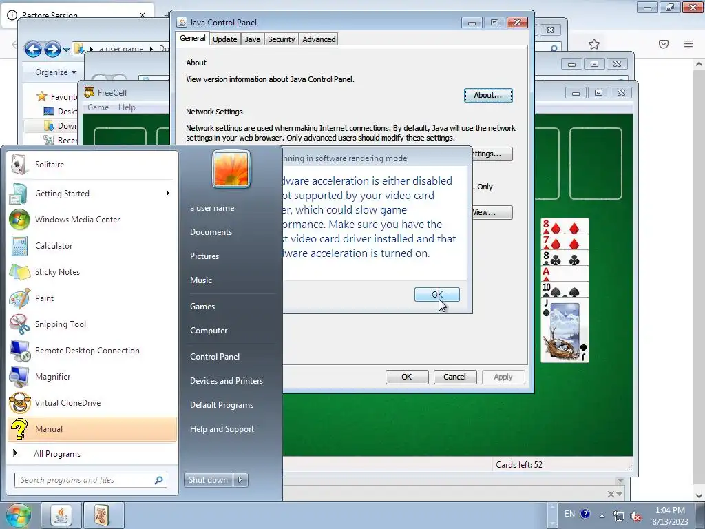Image resolution: width=705 pixels, height=529 pixels.
Task: Click the Explorer back arrow button
Action: 33,49
